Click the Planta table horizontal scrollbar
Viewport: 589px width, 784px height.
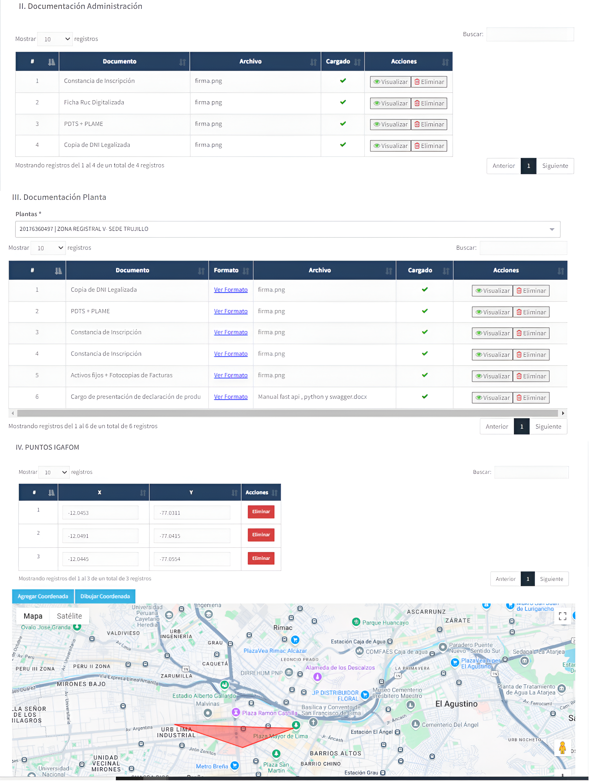click(287, 413)
